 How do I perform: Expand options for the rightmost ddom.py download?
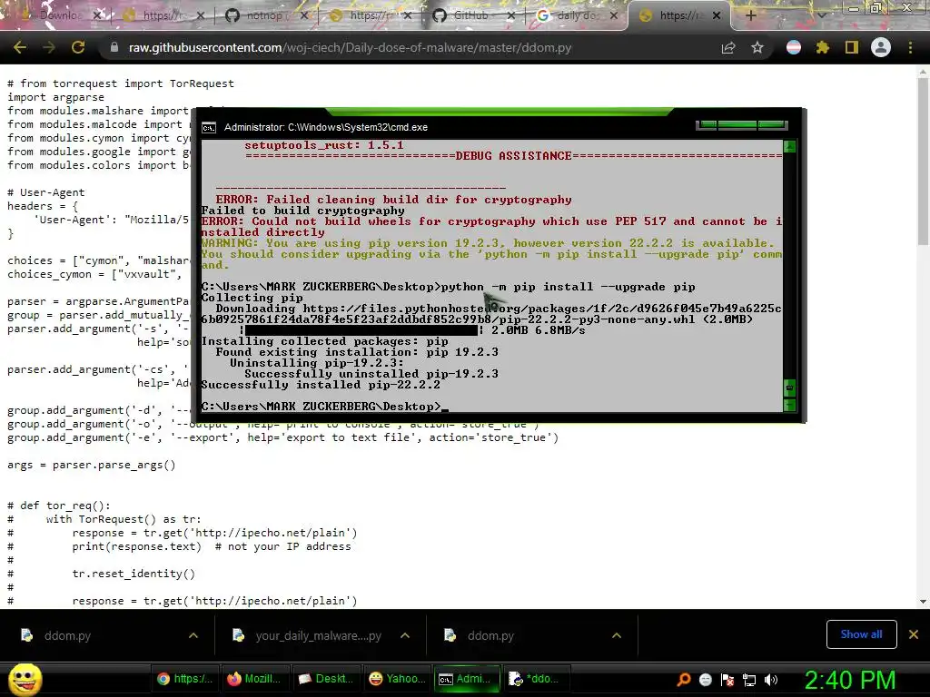pos(617,635)
